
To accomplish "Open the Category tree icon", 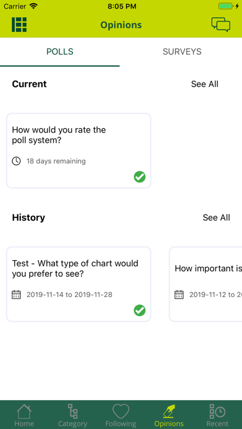I will point(73,411).
